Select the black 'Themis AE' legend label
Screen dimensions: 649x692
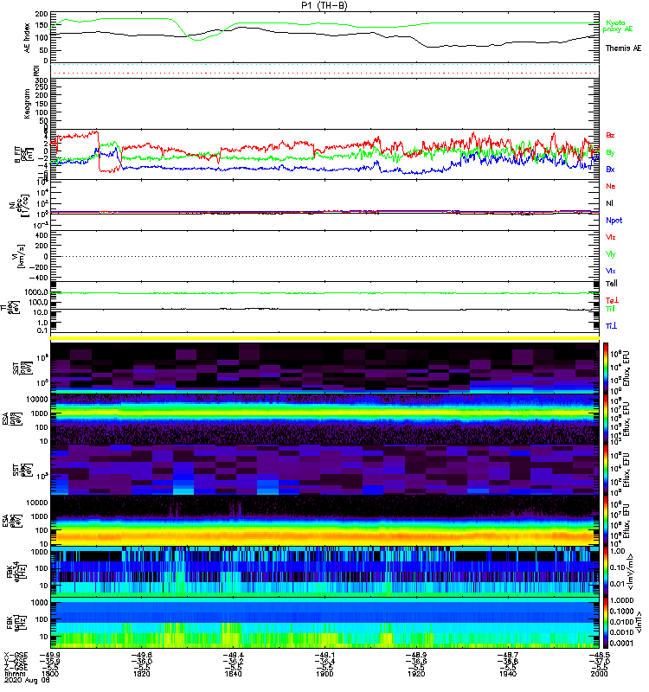pos(623,48)
